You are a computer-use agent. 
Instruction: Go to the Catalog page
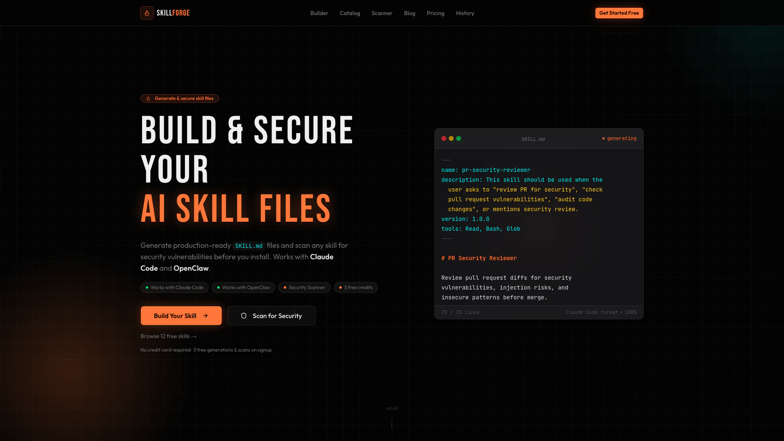click(350, 13)
